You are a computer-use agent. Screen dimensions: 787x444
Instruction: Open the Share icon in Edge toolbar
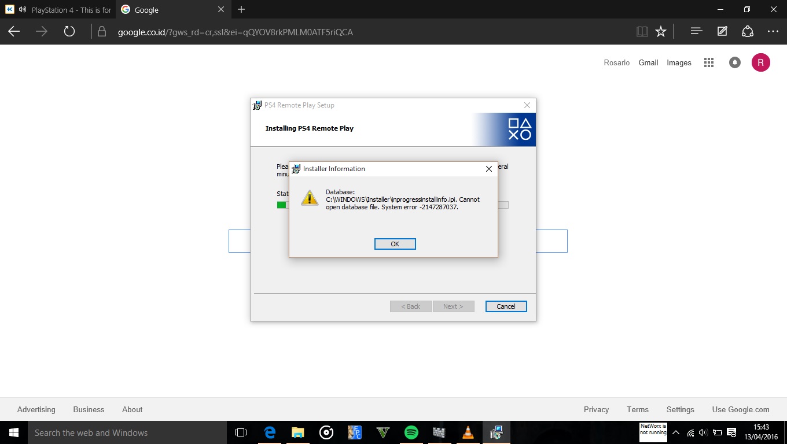click(748, 31)
